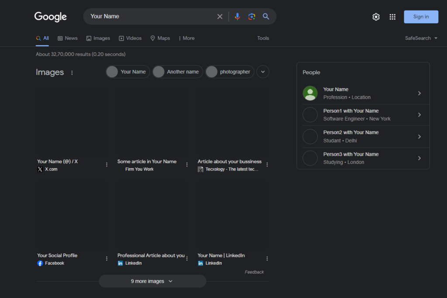
Task: Open 'Person2 with Your Name' chevron
Action: 419,136
